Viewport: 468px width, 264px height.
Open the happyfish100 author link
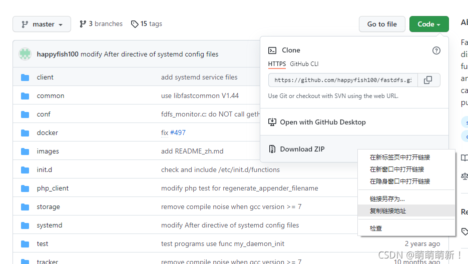[x=58, y=54]
